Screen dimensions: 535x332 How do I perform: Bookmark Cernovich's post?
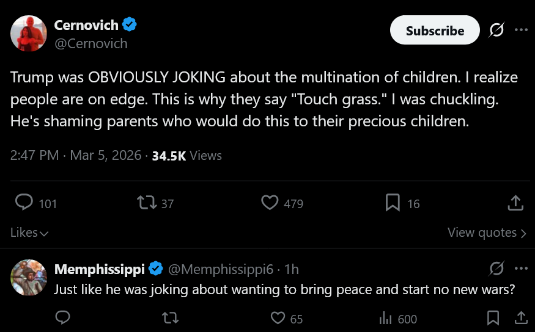click(x=393, y=203)
